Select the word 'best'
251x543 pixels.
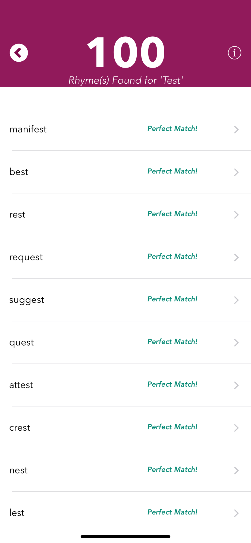(19, 172)
